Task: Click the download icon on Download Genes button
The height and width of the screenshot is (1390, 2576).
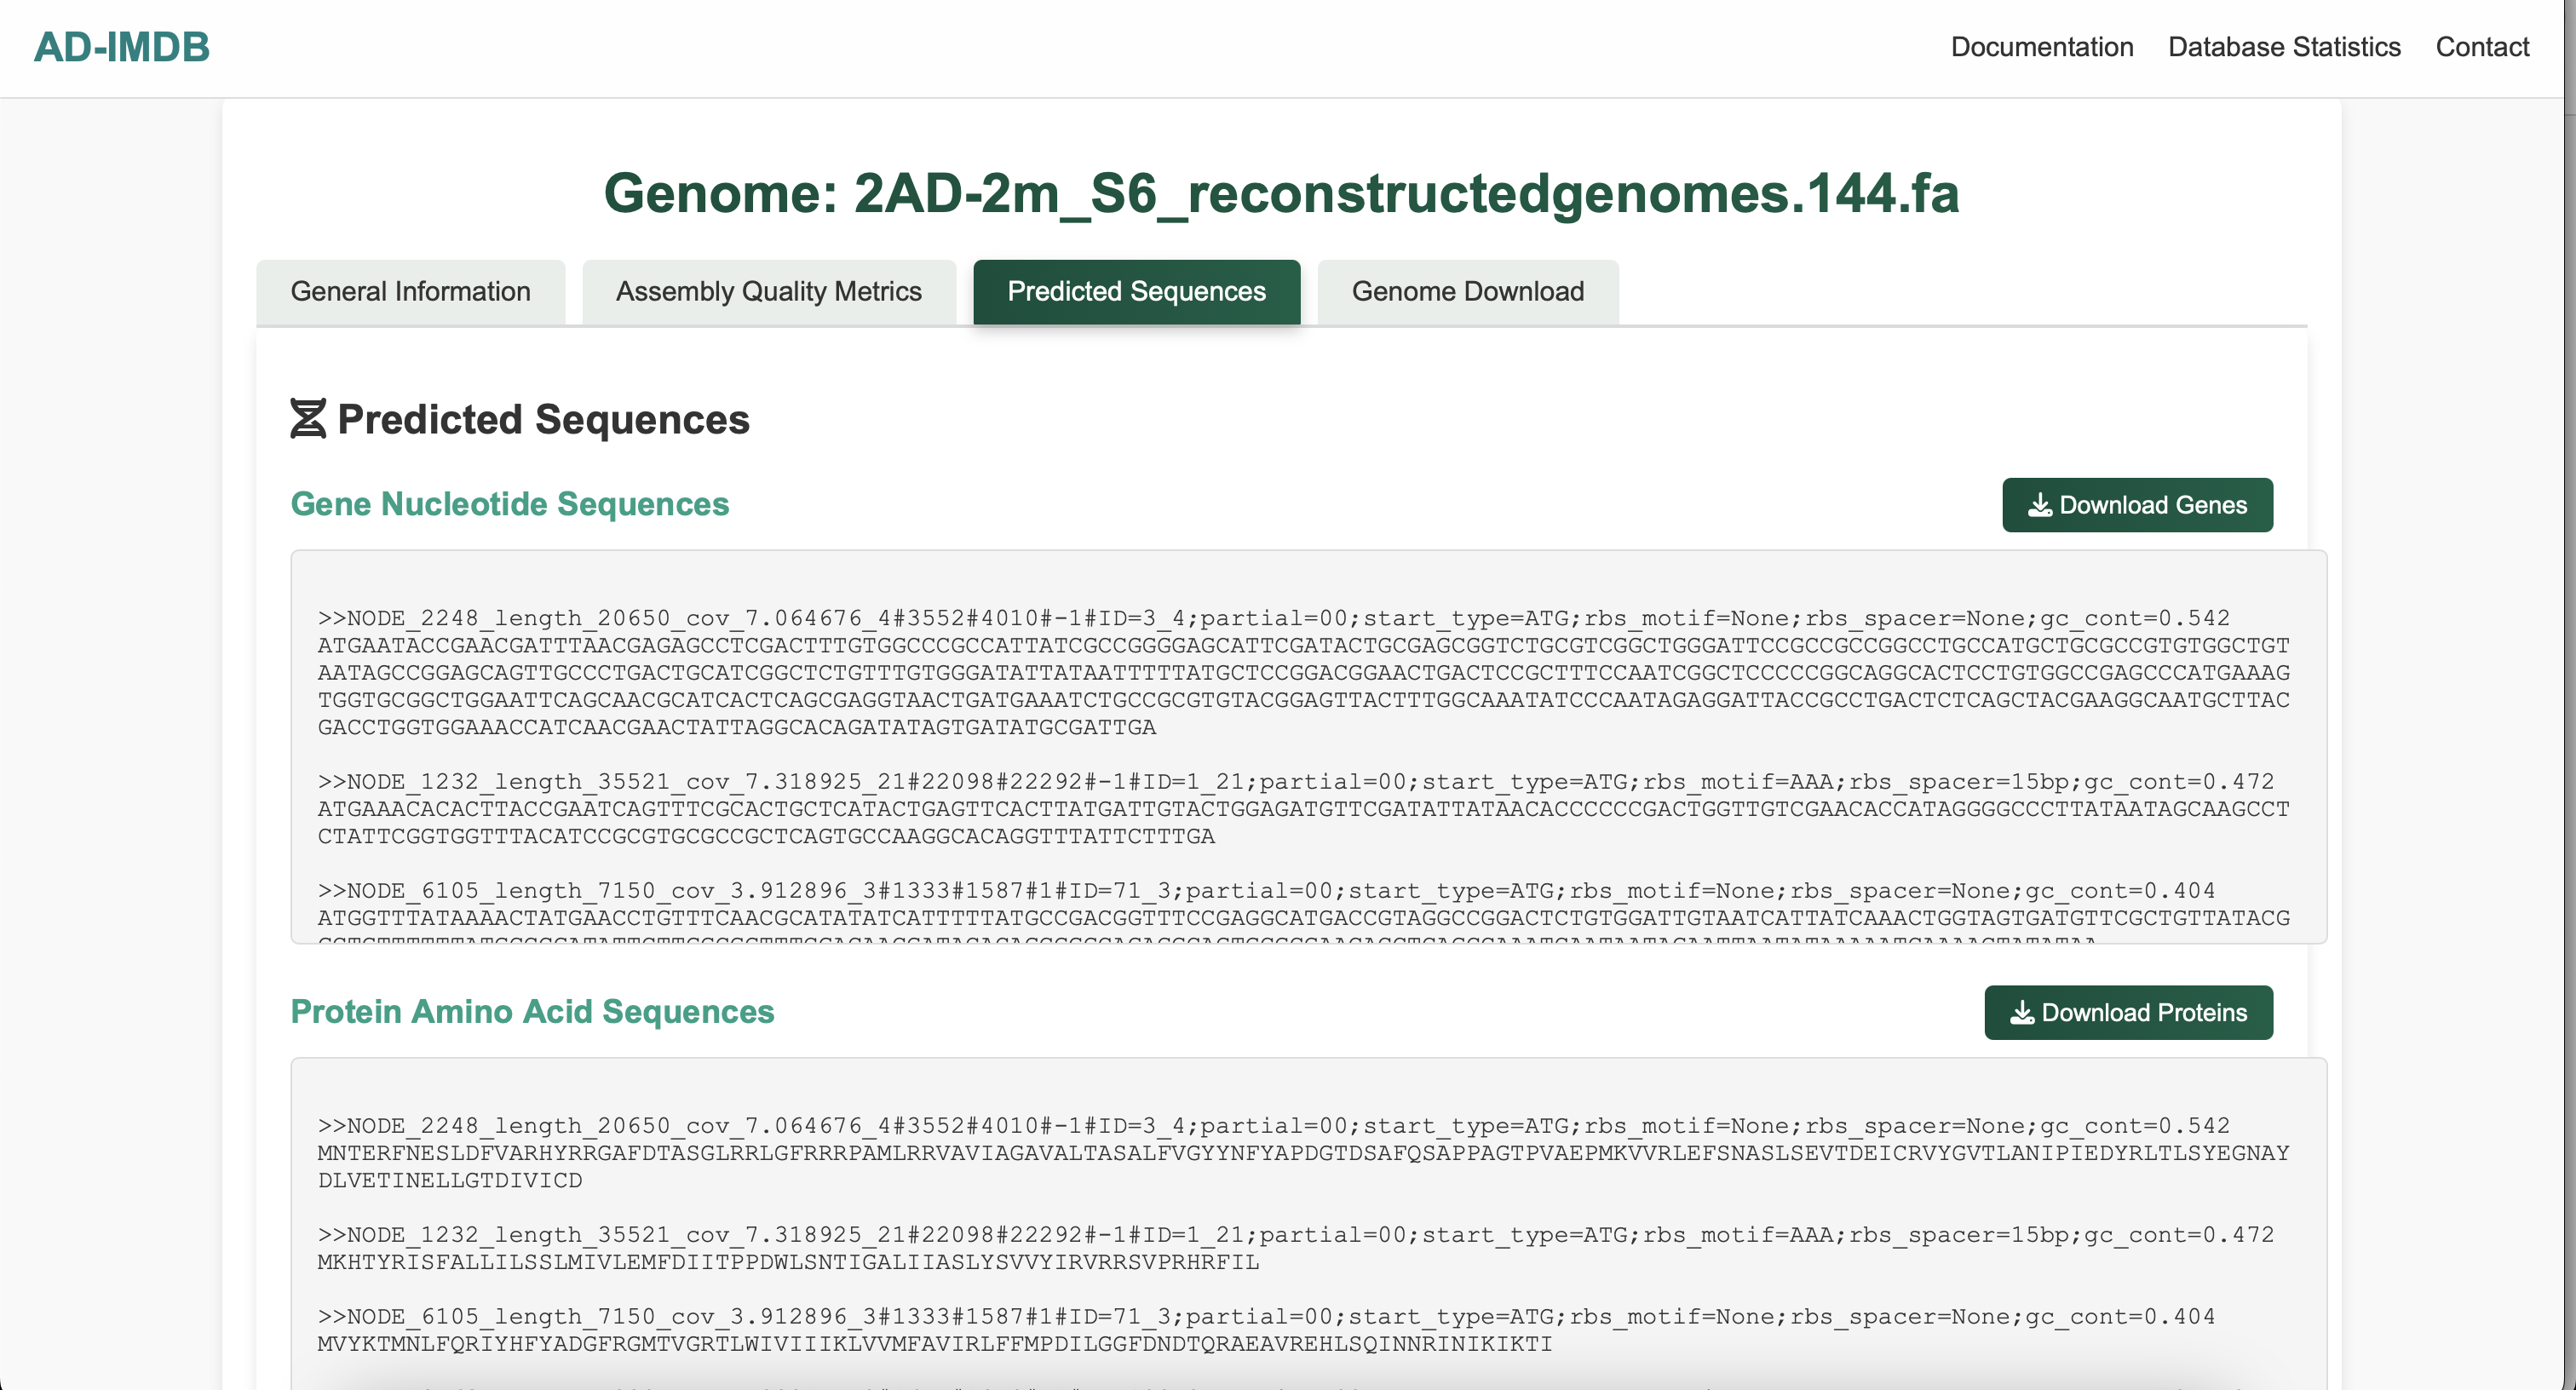Action: point(2040,505)
